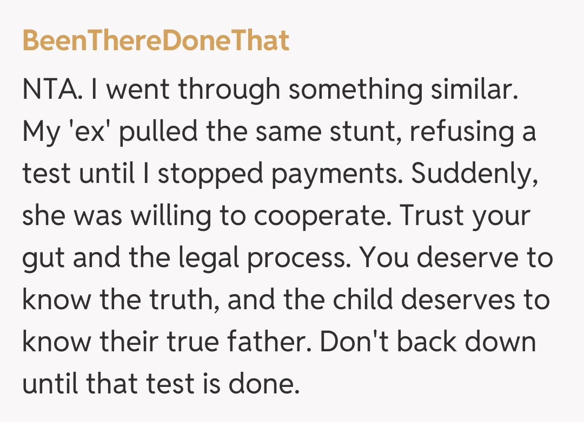The height and width of the screenshot is (422, 584).
Task: Click the word 'gut' in the comment
Action: coord(43,258)
